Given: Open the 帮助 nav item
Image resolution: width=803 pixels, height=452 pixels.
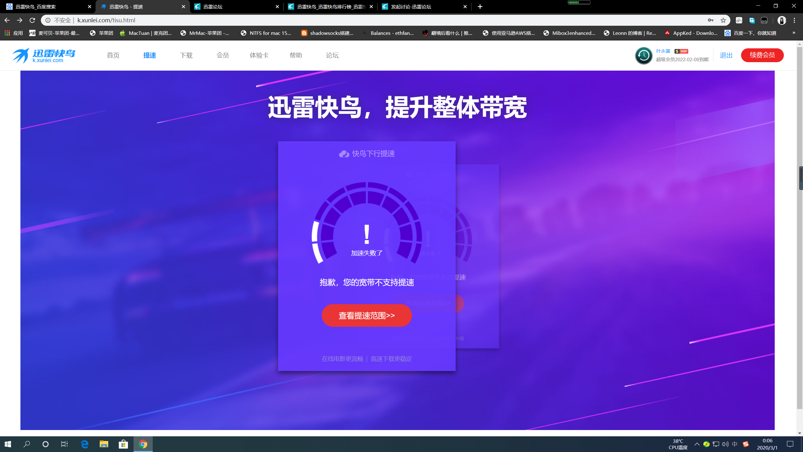Looking at the screenshot, I should (295, 55).
